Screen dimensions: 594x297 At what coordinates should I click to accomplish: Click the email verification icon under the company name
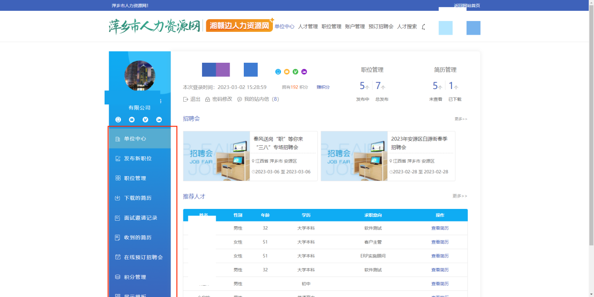pyautogui.click(x=132, y=119)
